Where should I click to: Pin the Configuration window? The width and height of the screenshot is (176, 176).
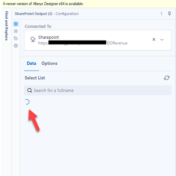pos(169,14)
